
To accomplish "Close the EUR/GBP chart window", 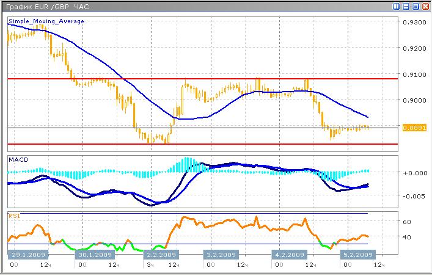I will (x=425, y=6).
